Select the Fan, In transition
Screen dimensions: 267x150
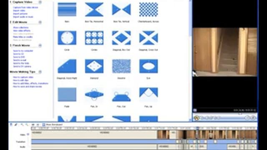point(94,95)
